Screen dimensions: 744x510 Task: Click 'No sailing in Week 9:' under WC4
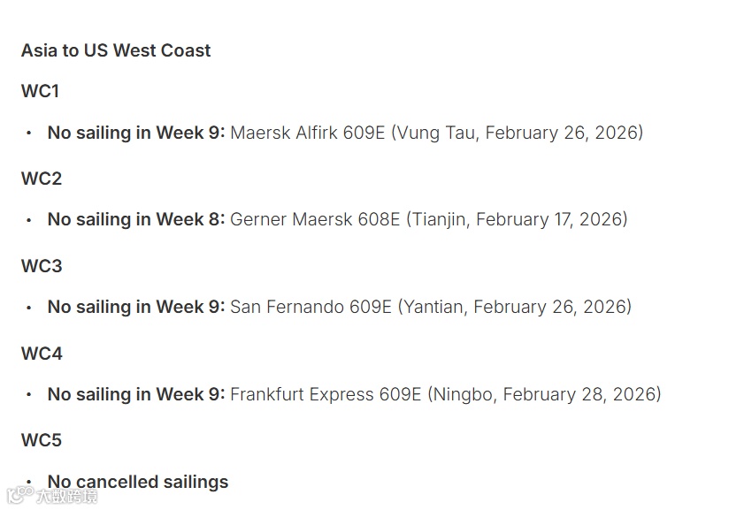pos(136,394)
